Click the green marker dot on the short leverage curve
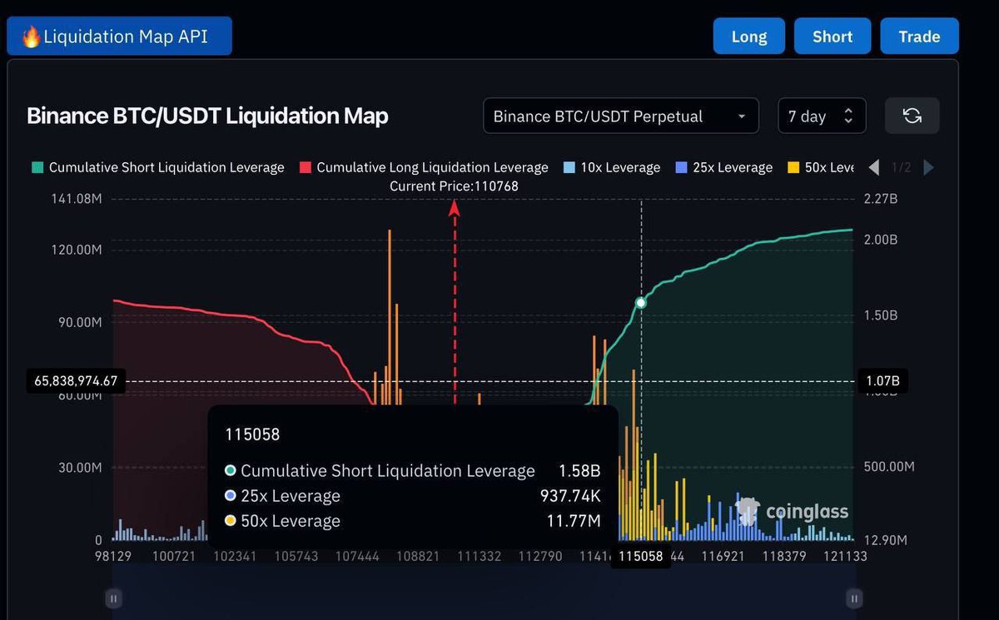 point(641,303)
